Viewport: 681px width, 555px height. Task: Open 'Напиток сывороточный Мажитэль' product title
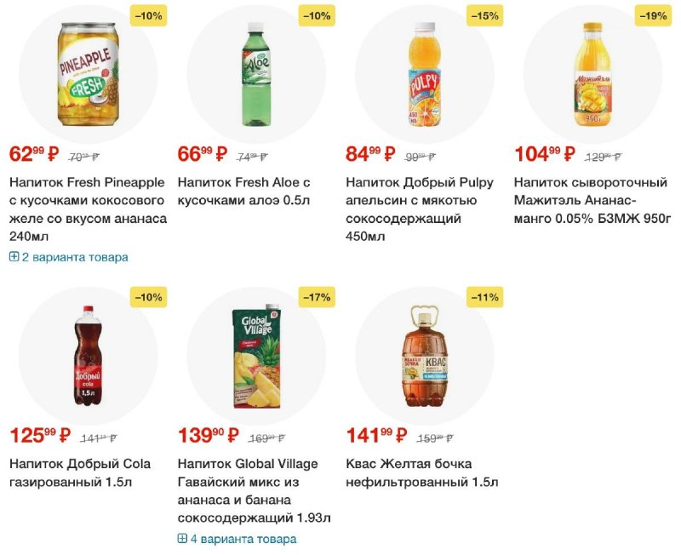tap(592, 200)
